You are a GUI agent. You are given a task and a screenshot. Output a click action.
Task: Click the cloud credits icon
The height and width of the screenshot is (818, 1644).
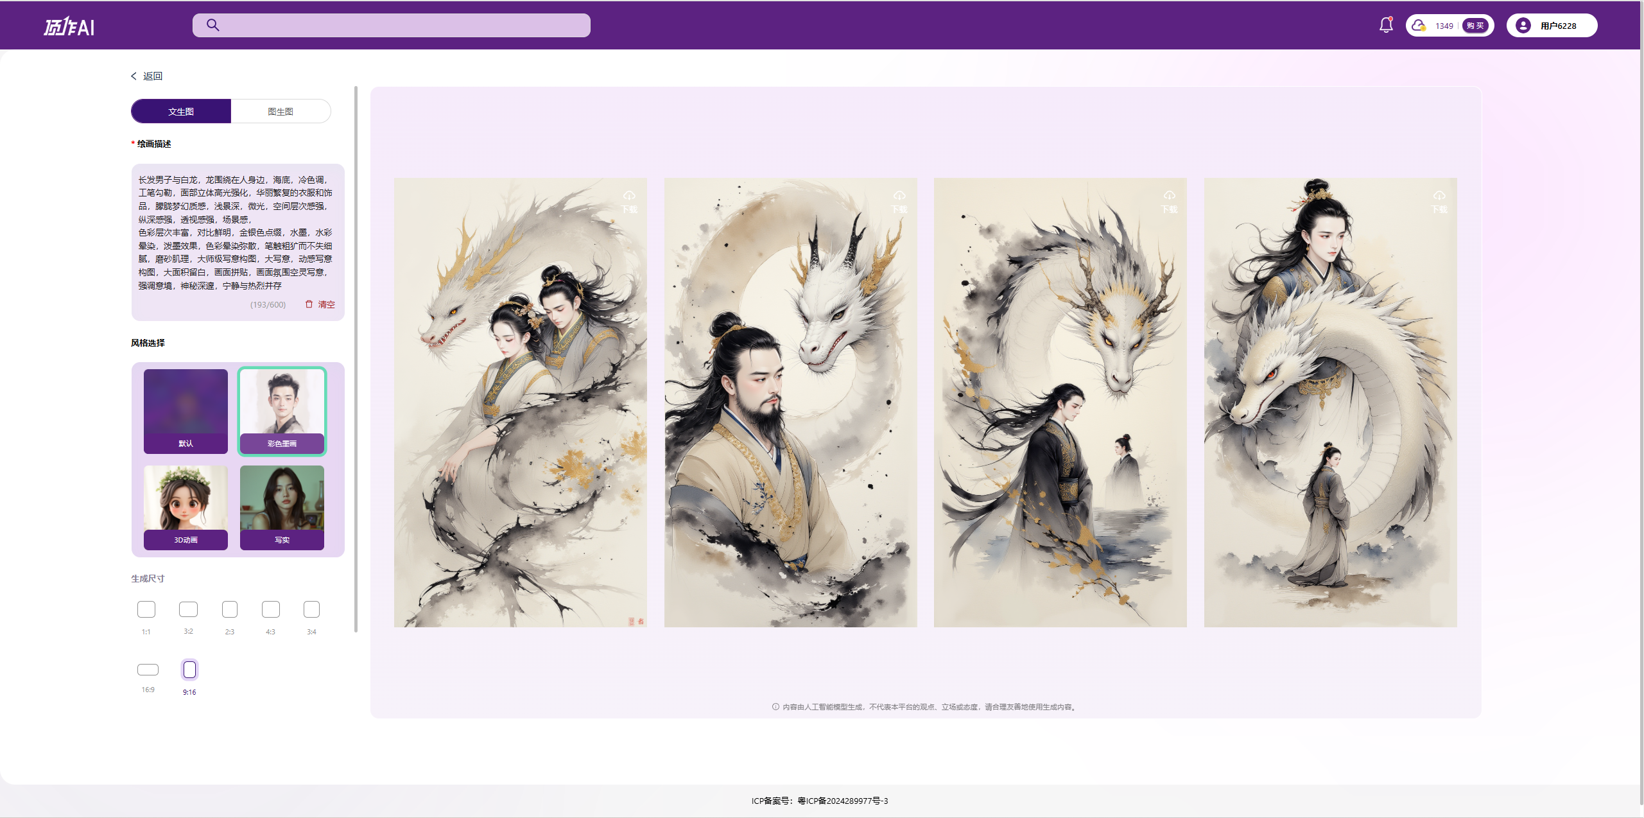click(1418, 26)
